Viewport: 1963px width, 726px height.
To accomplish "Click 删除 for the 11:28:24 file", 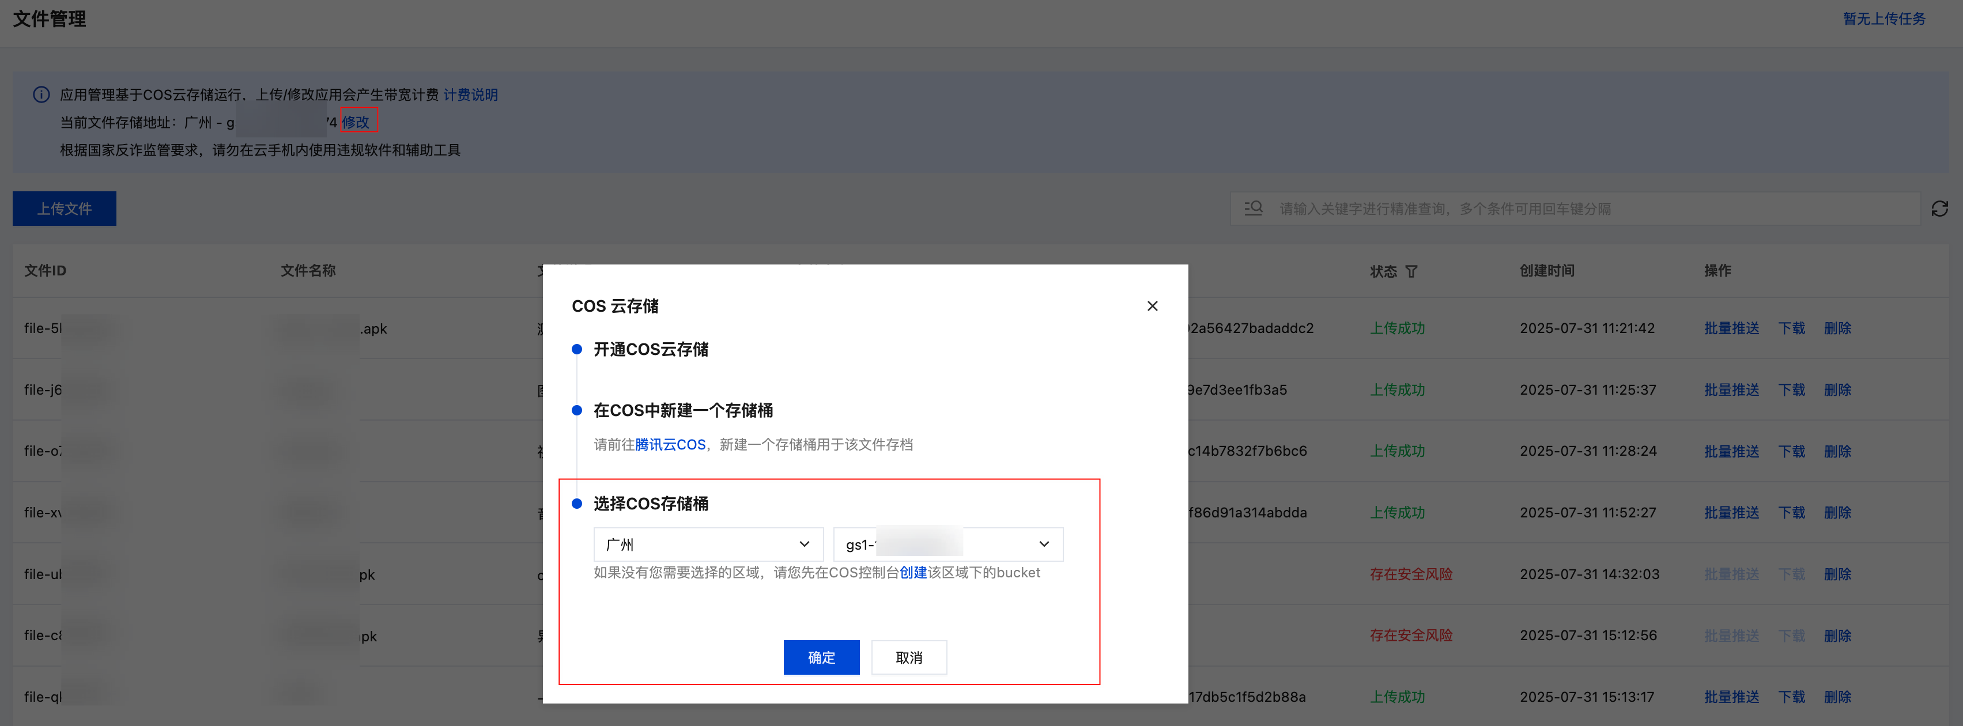I will 1837,451.
